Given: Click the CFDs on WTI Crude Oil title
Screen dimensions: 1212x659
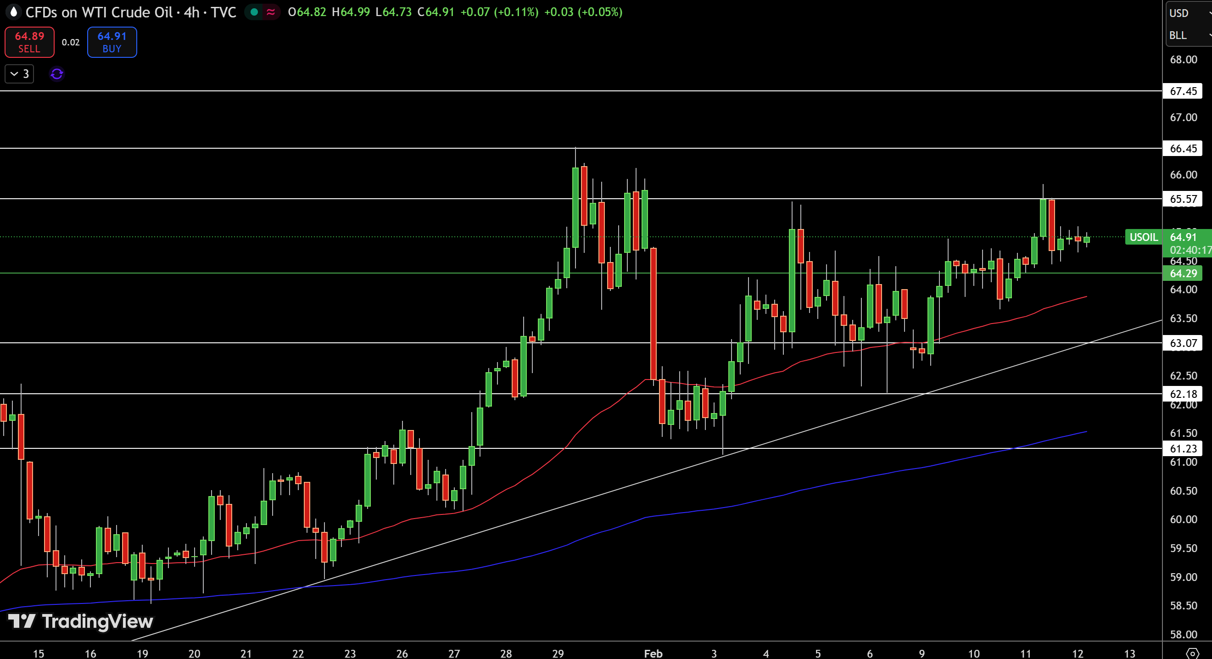Looking at the screenshot, I should coord(99,12).
